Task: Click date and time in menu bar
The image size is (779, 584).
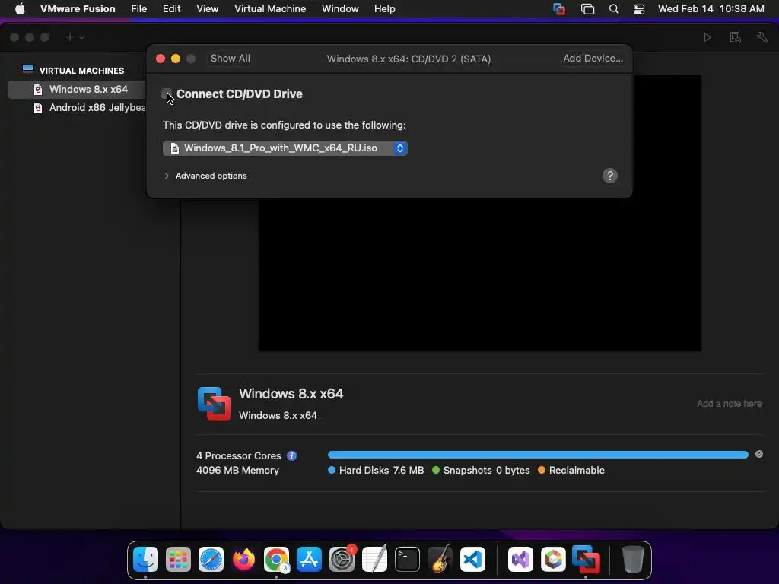Action: coord(711,9)
